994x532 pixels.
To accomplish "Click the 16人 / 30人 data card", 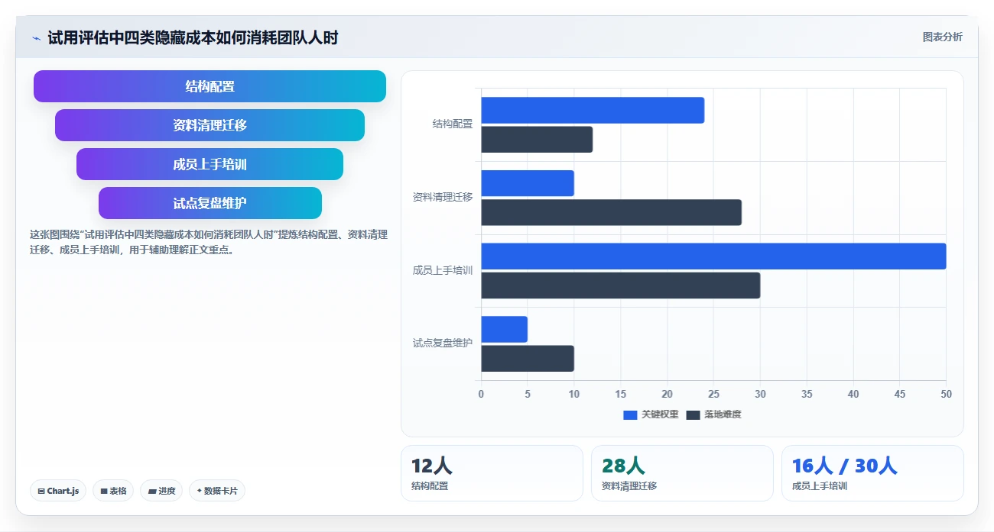I will tap(872, 473).
